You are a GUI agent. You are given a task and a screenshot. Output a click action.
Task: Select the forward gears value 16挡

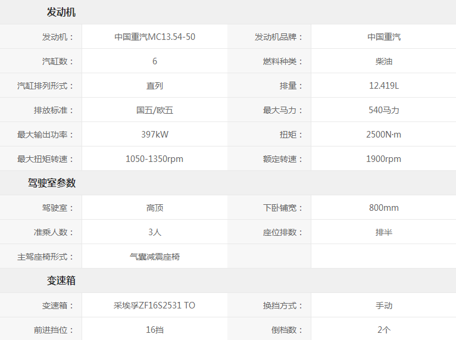click(x=155, y=330)
